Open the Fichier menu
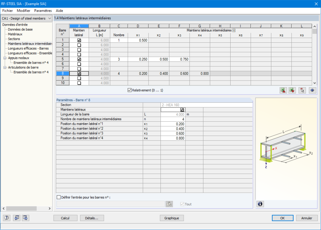 tap(7, 11)
